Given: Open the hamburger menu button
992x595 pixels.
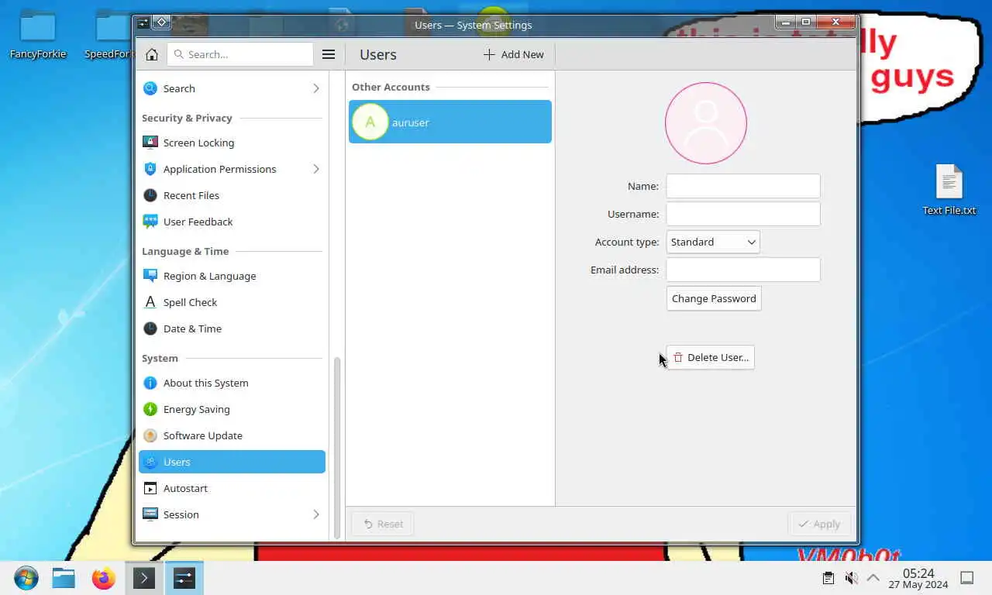Looking at the screenshot, I should coord(329,54).
